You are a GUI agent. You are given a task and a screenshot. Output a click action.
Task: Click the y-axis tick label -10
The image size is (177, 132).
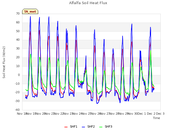(x=17, y=84)
